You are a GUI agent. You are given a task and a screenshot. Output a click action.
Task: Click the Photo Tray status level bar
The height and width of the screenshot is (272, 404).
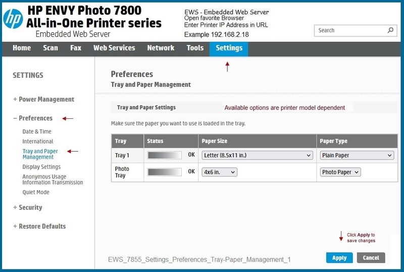click(165, 172)
